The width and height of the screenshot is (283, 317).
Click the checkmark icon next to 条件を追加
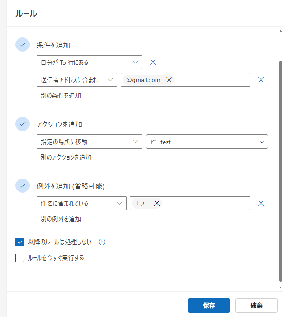(x=22, y=45)
